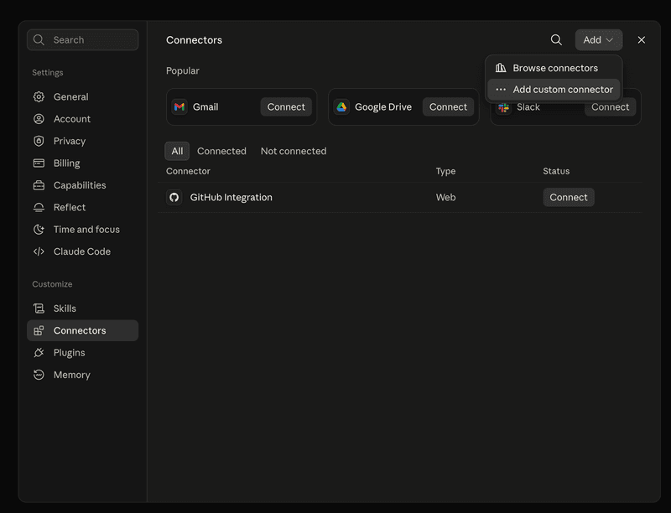Open connector search via magnifier icon
The height and width of the screenshot is (513, 671).
point(556,39)
